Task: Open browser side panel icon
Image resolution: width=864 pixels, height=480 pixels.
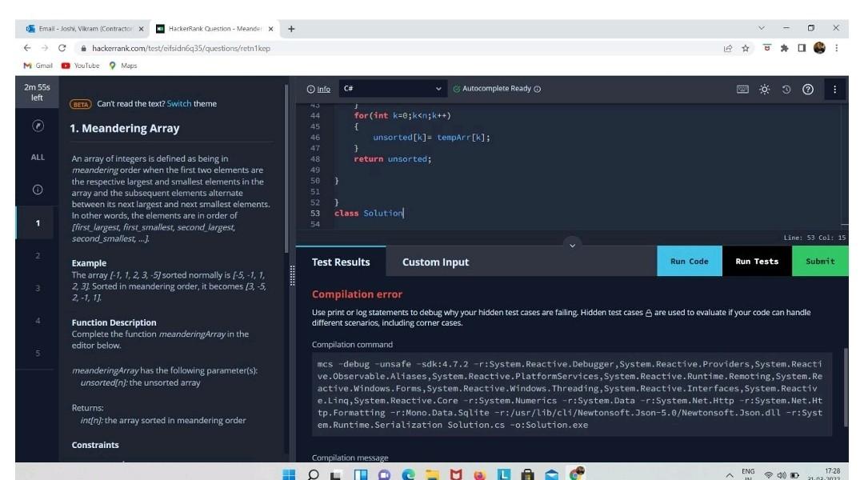Action: coord(802,48)
